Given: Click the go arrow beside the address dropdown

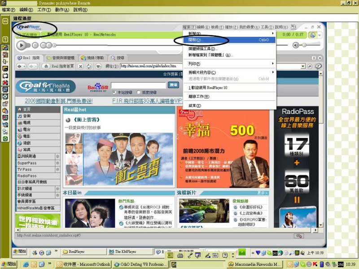Looking at the screenshot, I should pyautogui.click(x=310, y=66).
